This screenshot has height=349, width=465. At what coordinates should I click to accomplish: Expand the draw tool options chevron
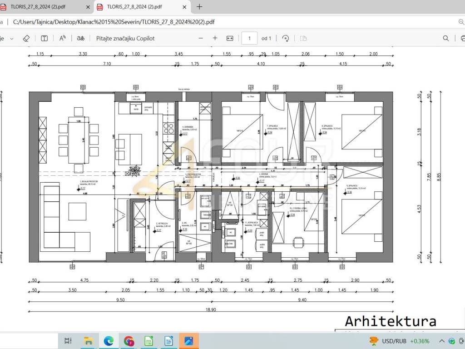(x=12, y=38)
